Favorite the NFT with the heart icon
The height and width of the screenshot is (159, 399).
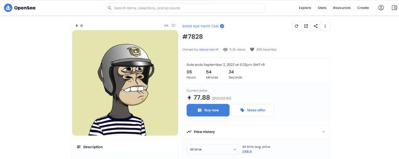(x=173, y=26)
